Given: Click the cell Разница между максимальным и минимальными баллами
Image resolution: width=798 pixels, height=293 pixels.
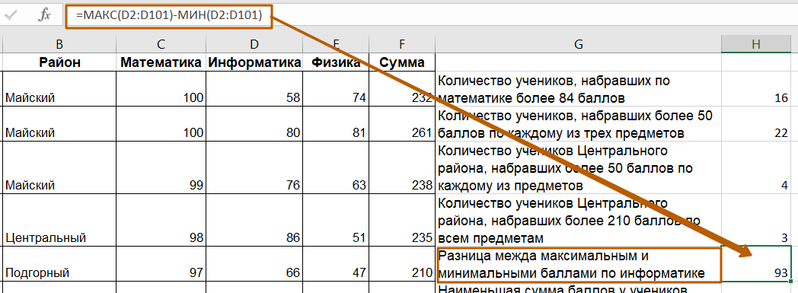Looking at the screenshot, I should (x=578, y=264).
